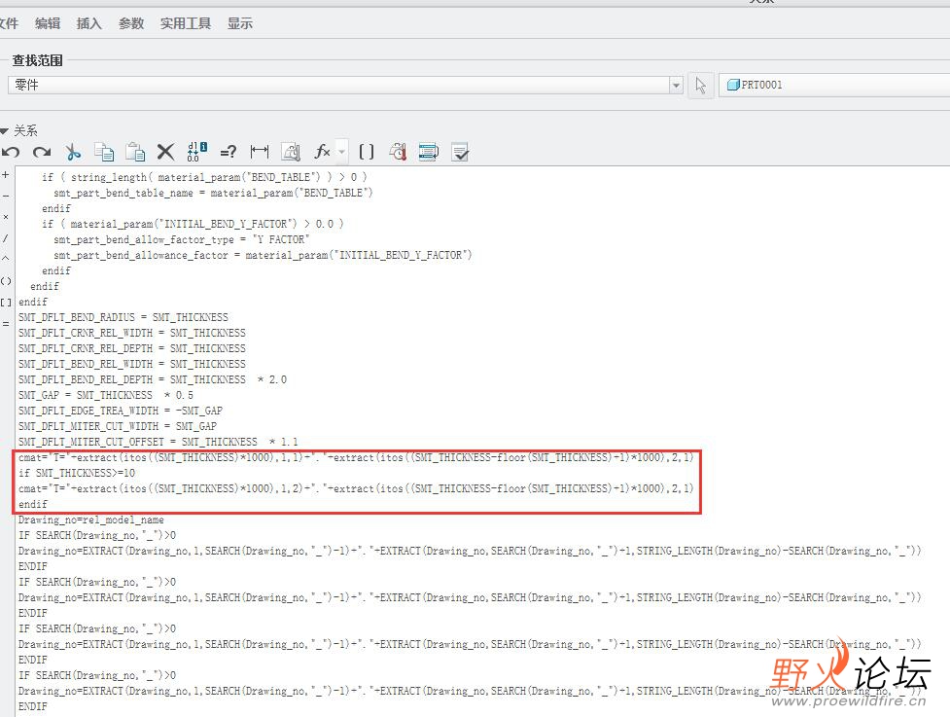Image resolution: width=950 pixels, height=717 pixels.
Task: Insert divide slash operator from side bar
Action: click(6, 238)
